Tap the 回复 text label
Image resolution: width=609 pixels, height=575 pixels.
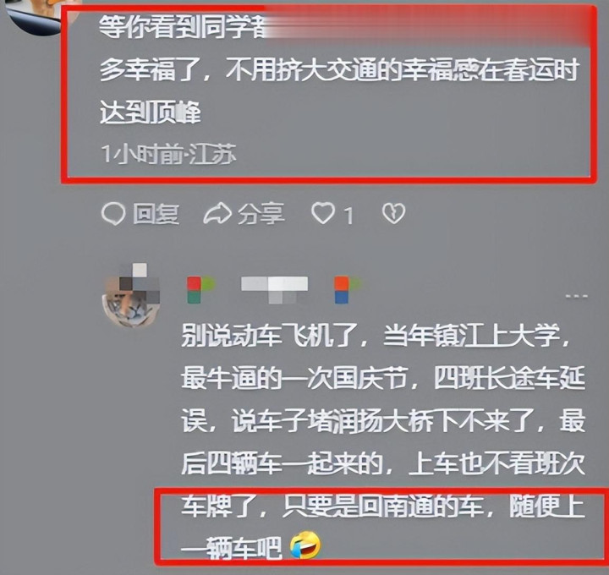point(156,214)
